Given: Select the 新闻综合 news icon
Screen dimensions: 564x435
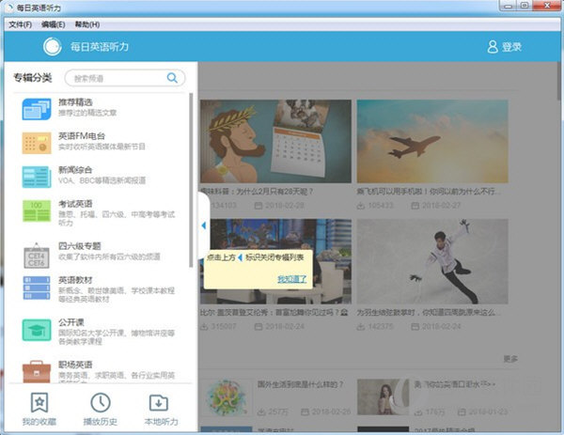Looking at the screenshot, I should [x=35, y=177].
